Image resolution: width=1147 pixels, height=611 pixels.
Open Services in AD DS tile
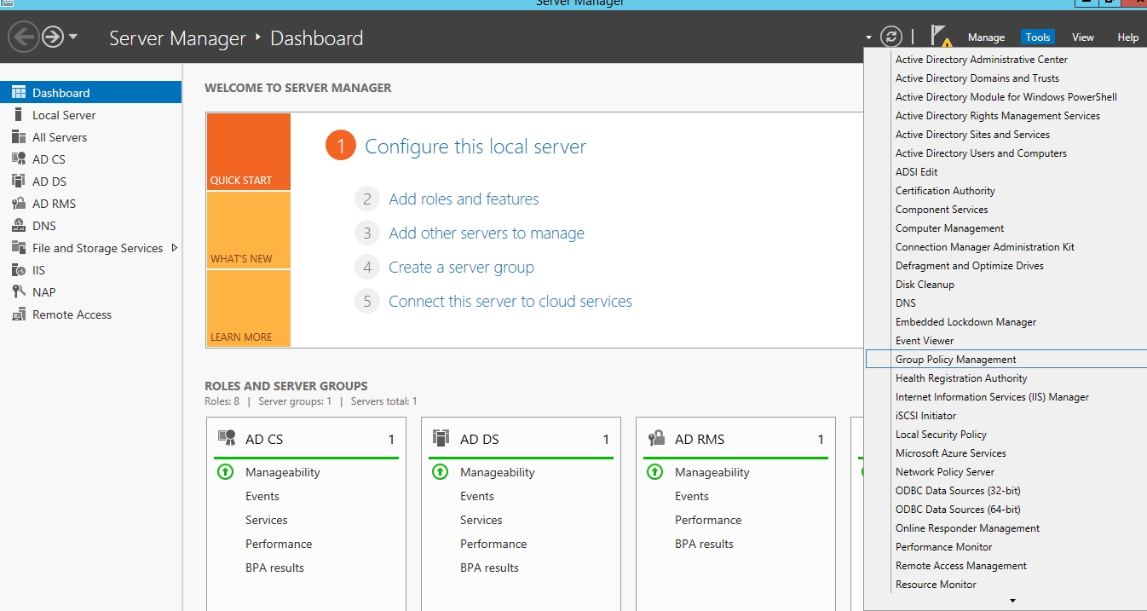click(481, 520)
